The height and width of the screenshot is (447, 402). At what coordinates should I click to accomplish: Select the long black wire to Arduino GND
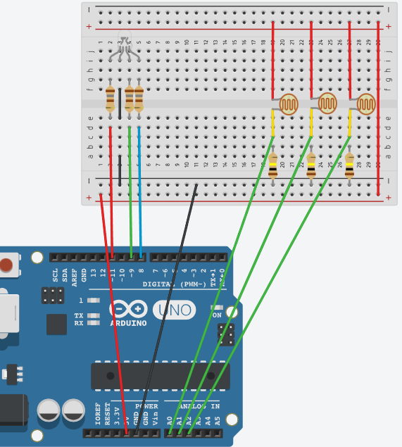pyautogui.click(x=167, y=309)
